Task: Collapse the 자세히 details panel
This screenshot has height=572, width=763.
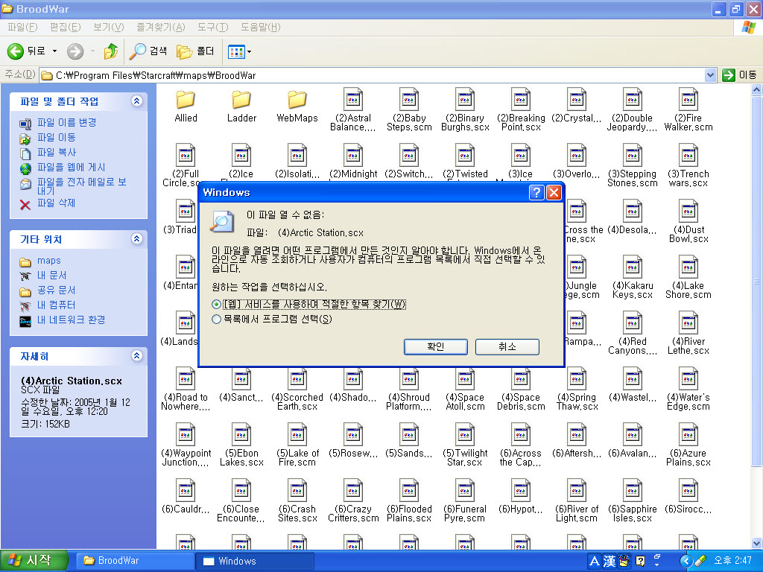Action: [x=137, y=356]
